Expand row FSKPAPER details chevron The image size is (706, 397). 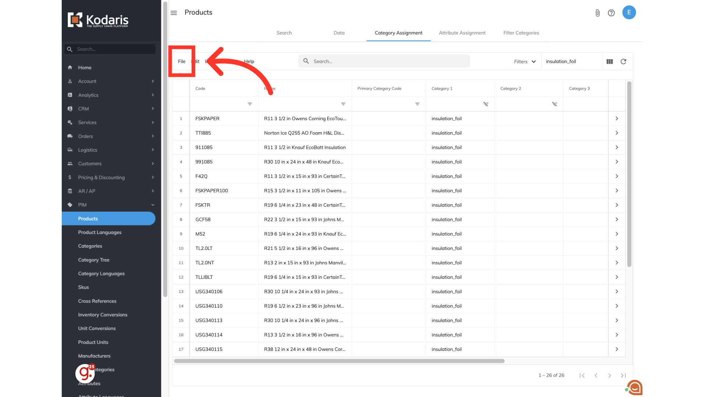[x=617, y=118]
